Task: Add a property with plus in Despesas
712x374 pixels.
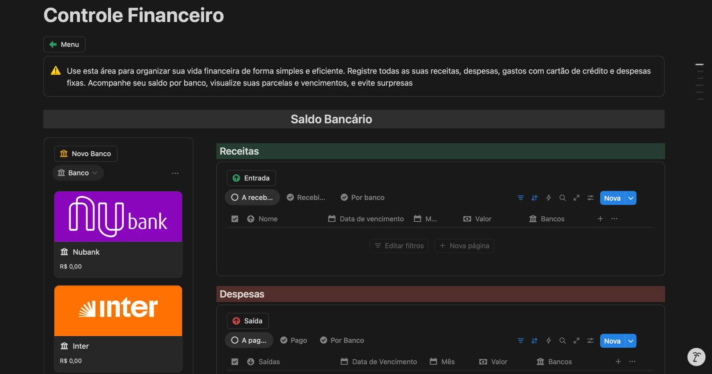Action: pos(618,362)
